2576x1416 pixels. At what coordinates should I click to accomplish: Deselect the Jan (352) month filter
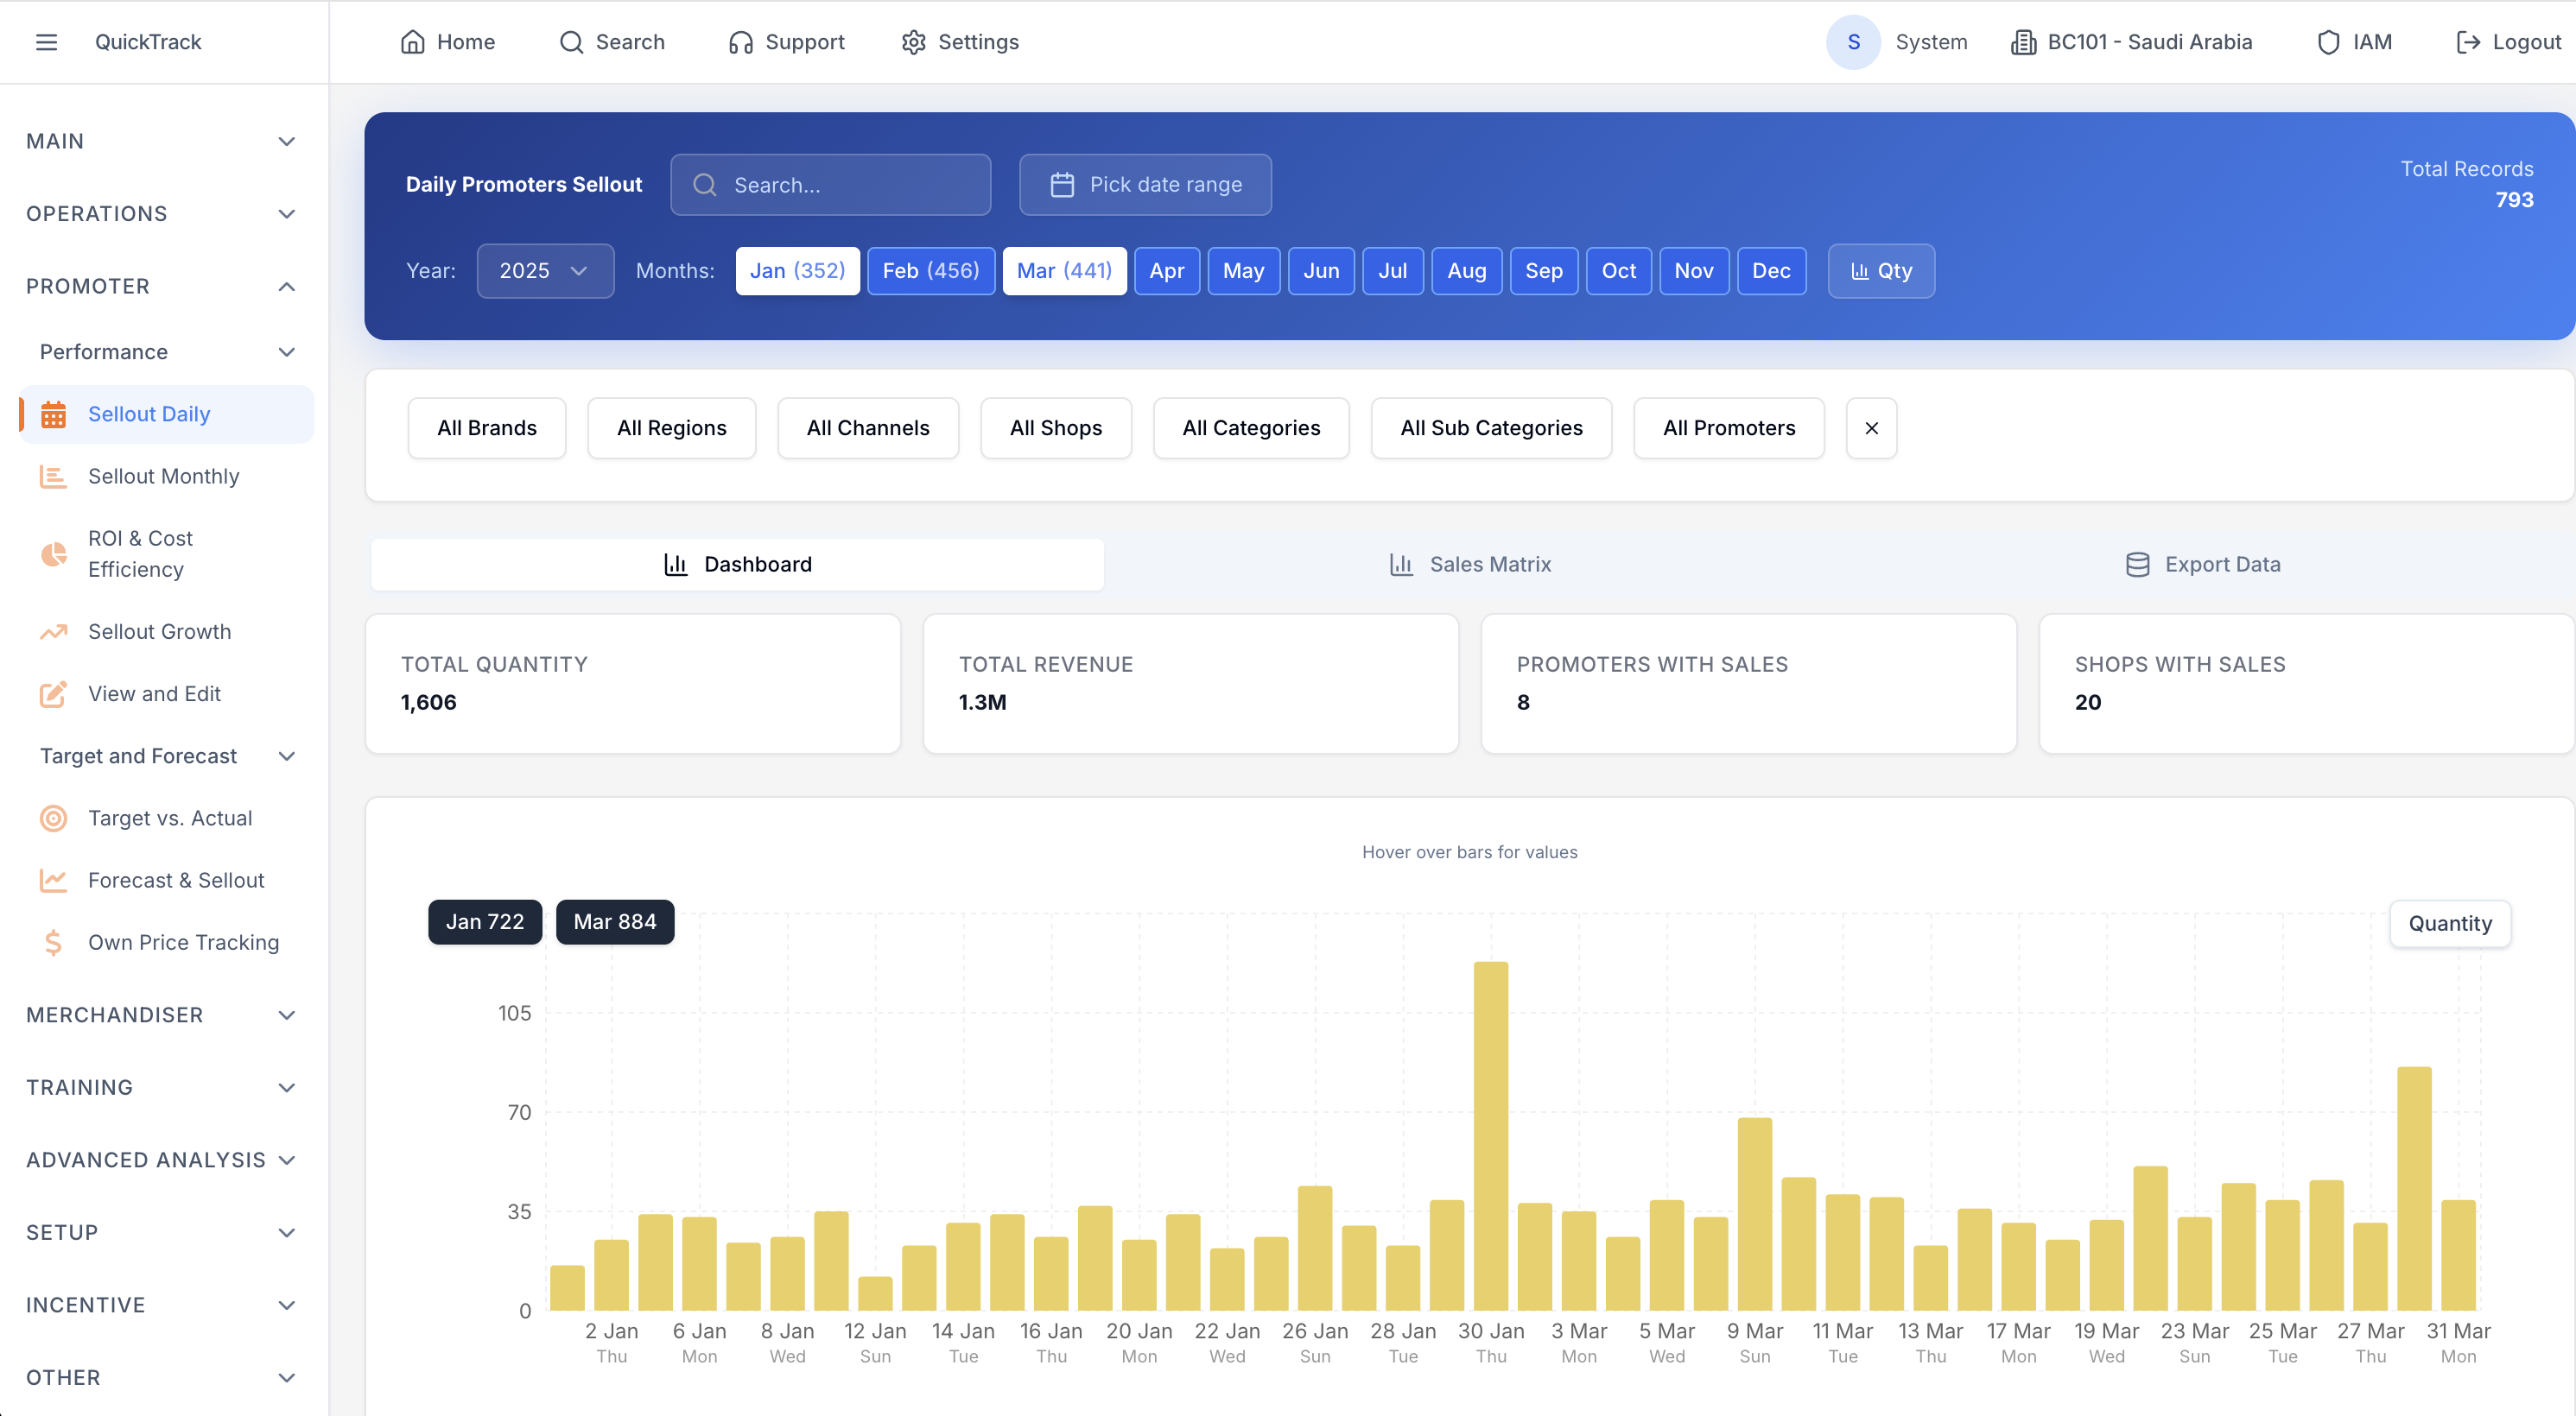pyautogui.click(x=797, y=271)
